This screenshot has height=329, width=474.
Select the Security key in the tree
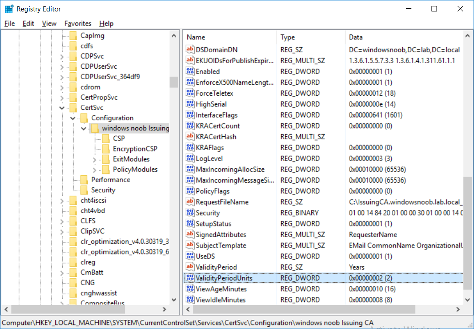103,190
